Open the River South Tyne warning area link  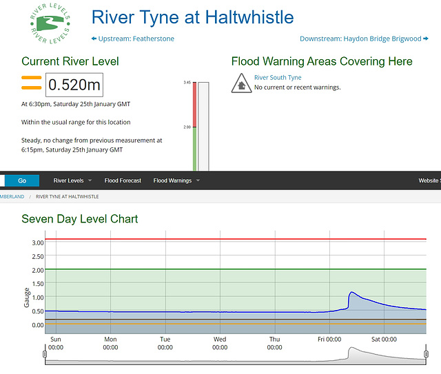(278, 77)
